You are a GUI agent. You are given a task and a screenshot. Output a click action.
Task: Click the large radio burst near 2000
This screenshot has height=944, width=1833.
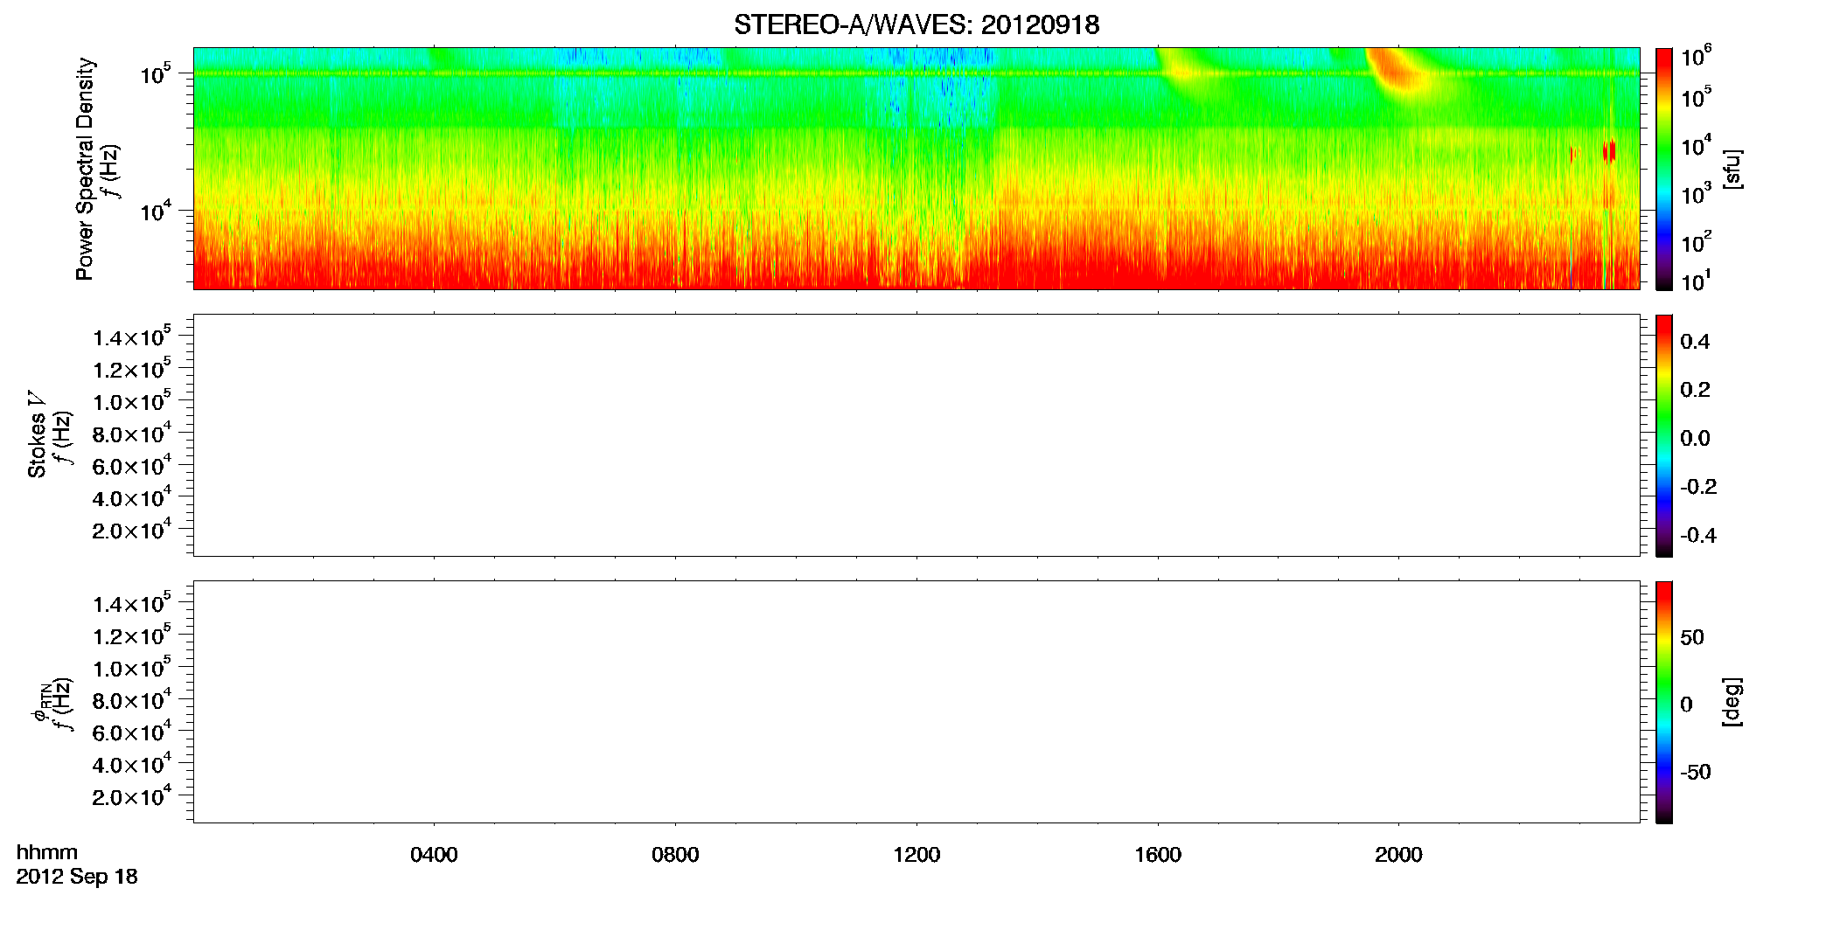point(1397,72)
